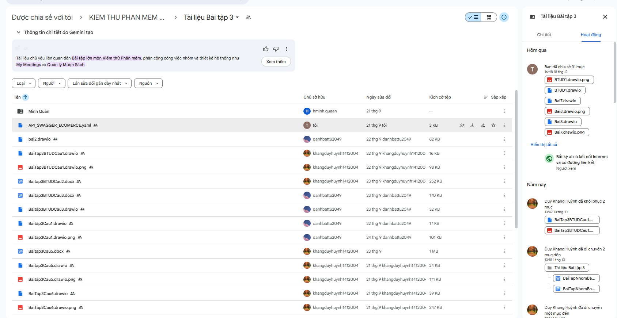Image resolution: width=617 pixels, height=318 pixels.
Task: Click Chủ sở hữu column header
Action: 314,97
